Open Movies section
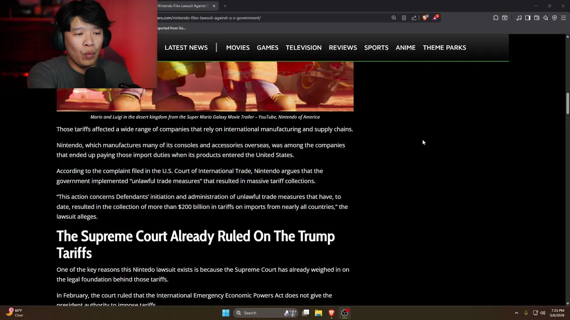 [x=238, y=48]
